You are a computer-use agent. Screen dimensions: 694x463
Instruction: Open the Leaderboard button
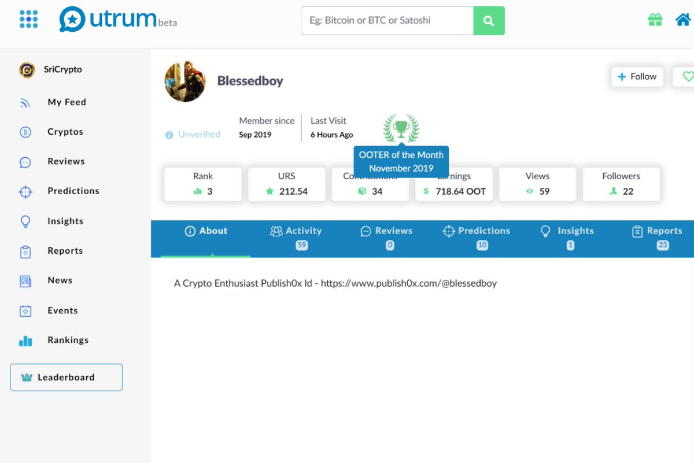[x=66, y=377]
